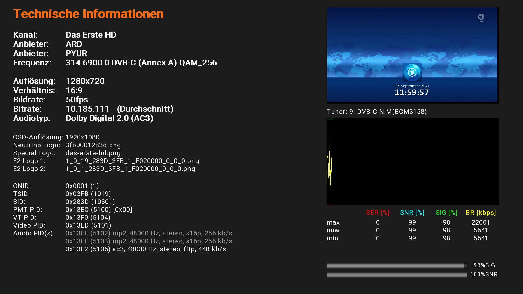Click the ARD logo in the TV preview

point(412,72)
